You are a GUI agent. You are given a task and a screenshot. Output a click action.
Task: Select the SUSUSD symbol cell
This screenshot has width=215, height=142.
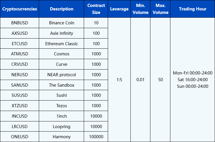point(19,95)
